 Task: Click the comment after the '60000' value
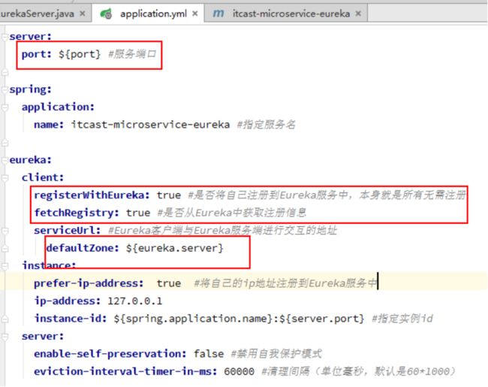pos(358,372)
